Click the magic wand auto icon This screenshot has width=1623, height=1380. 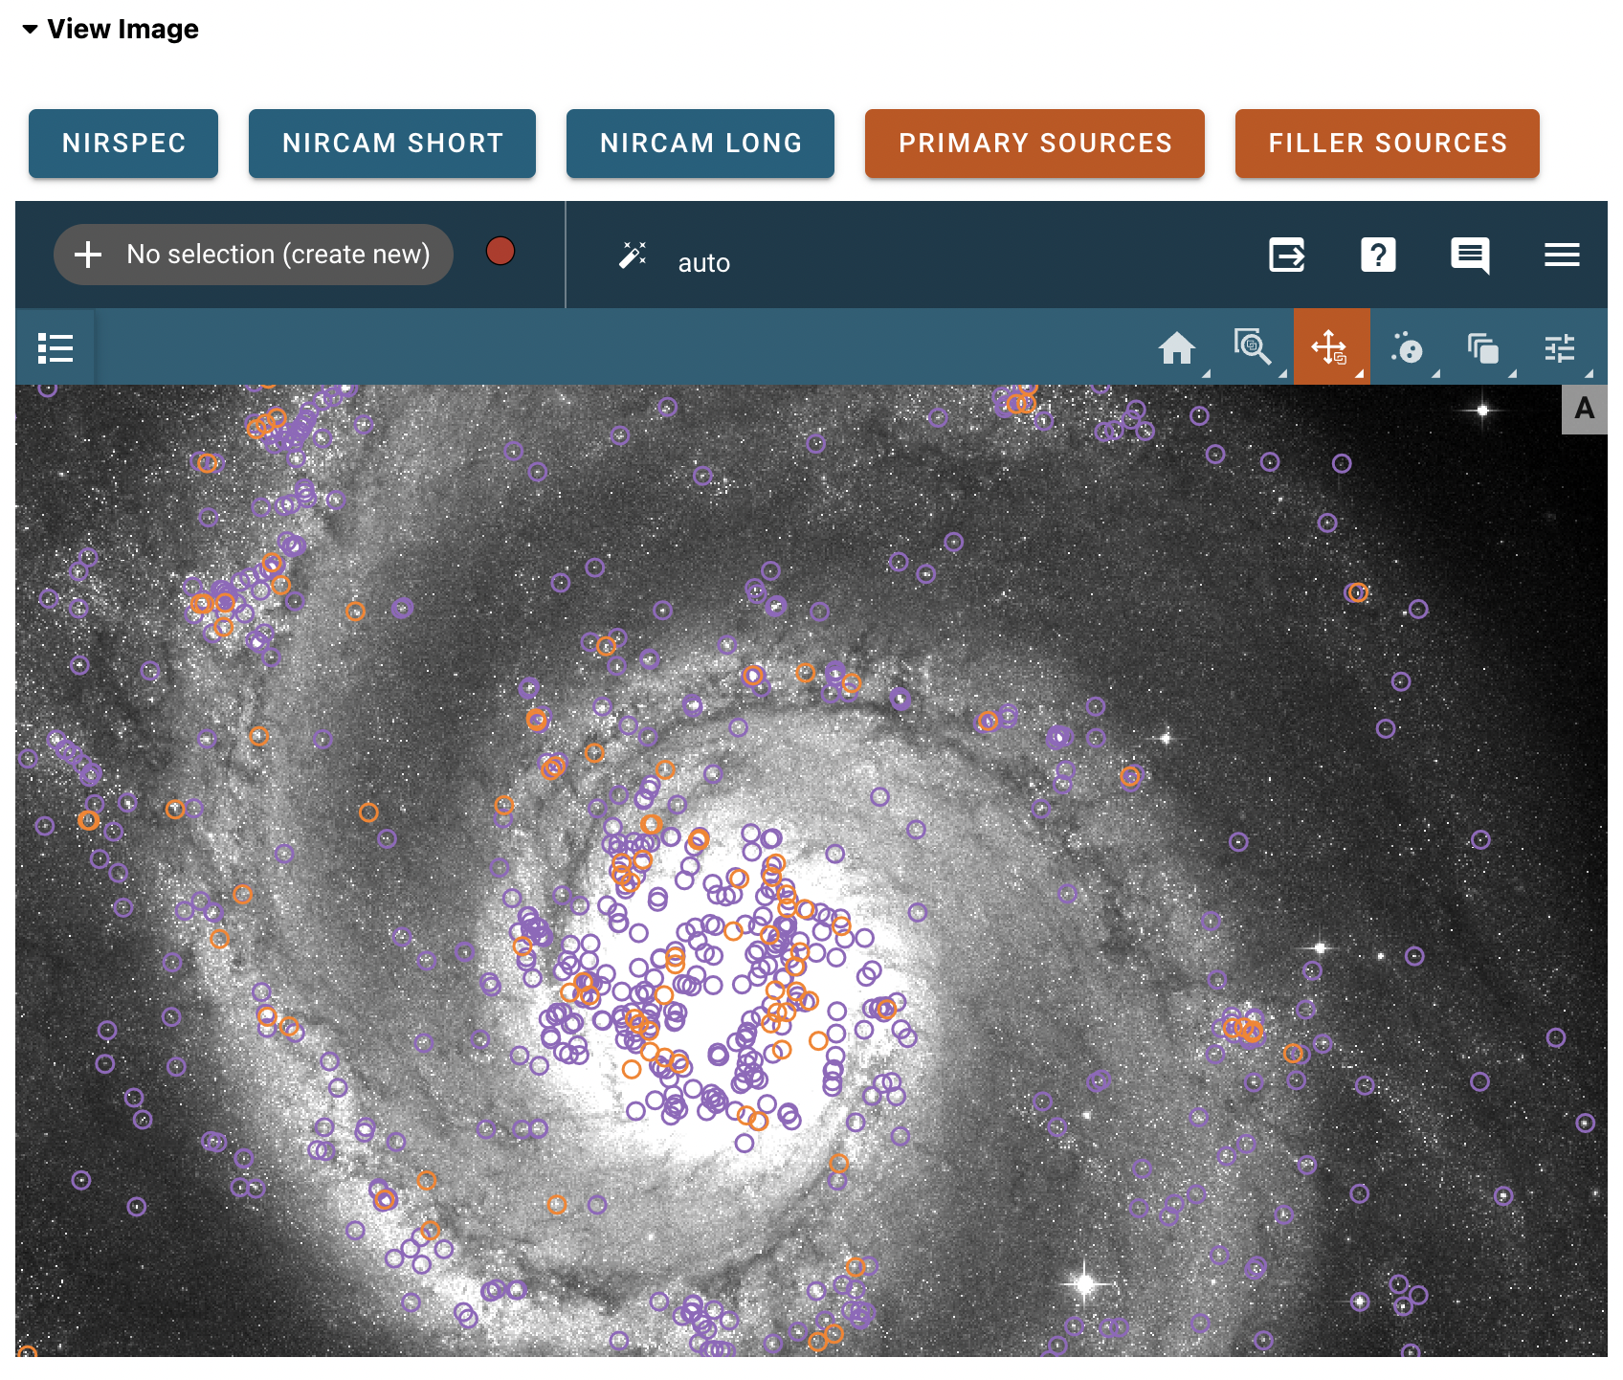[x=633, y=255]
